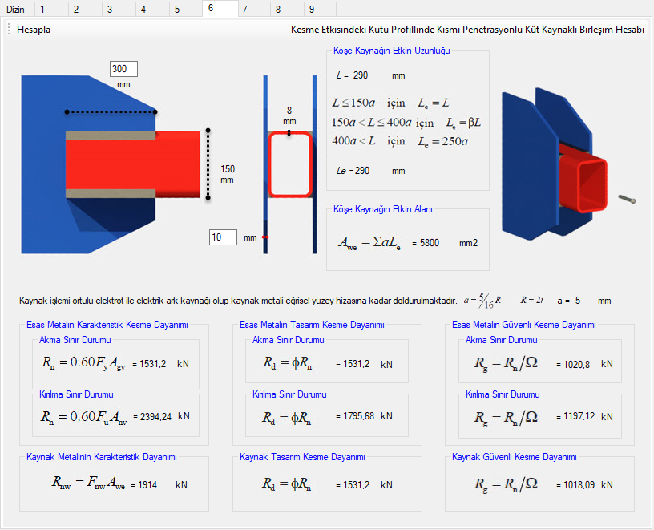Open tab number 7
The width and height of the screenshot is (654, 530).
click(x=254, y=9)
